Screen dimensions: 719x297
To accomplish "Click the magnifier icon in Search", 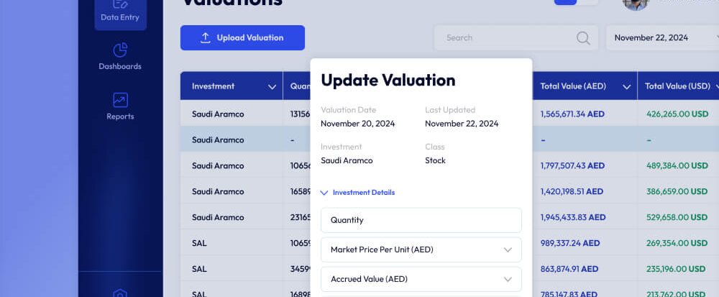I will point(583,38).
